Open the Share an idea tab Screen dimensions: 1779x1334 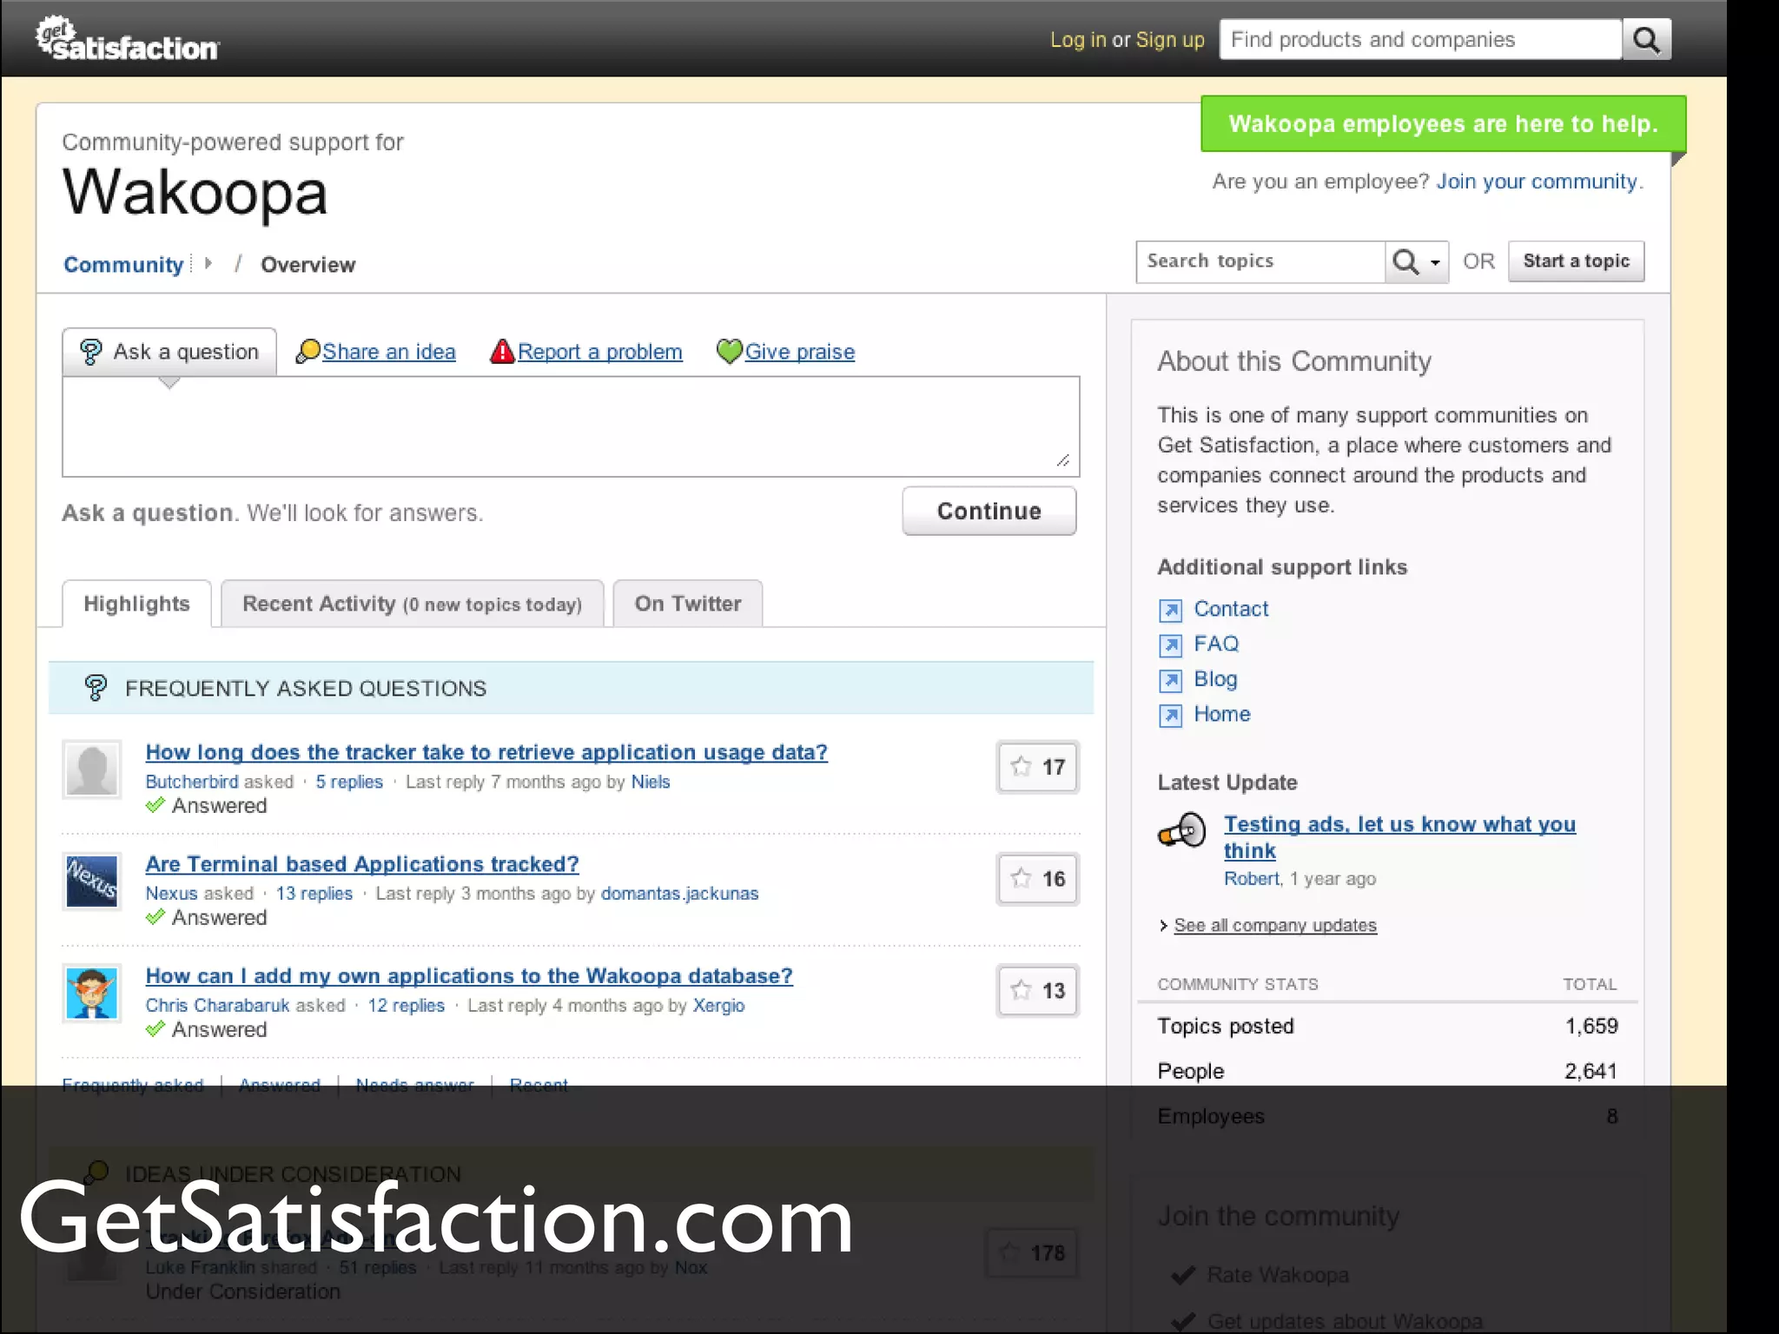pyautogui.click(x=388, y=352)
